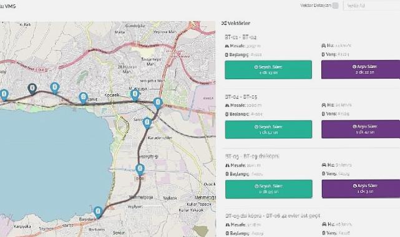Click Arşiv Süre button showing 2 dk 22 sn
400x237 pixels.
361,69
